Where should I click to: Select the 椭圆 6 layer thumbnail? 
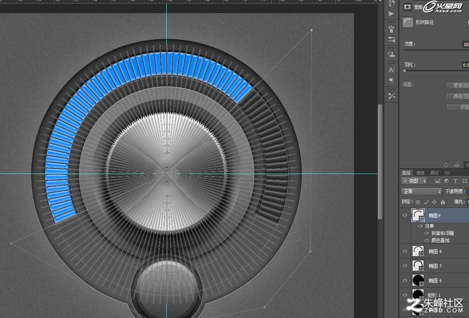point(418,280)
